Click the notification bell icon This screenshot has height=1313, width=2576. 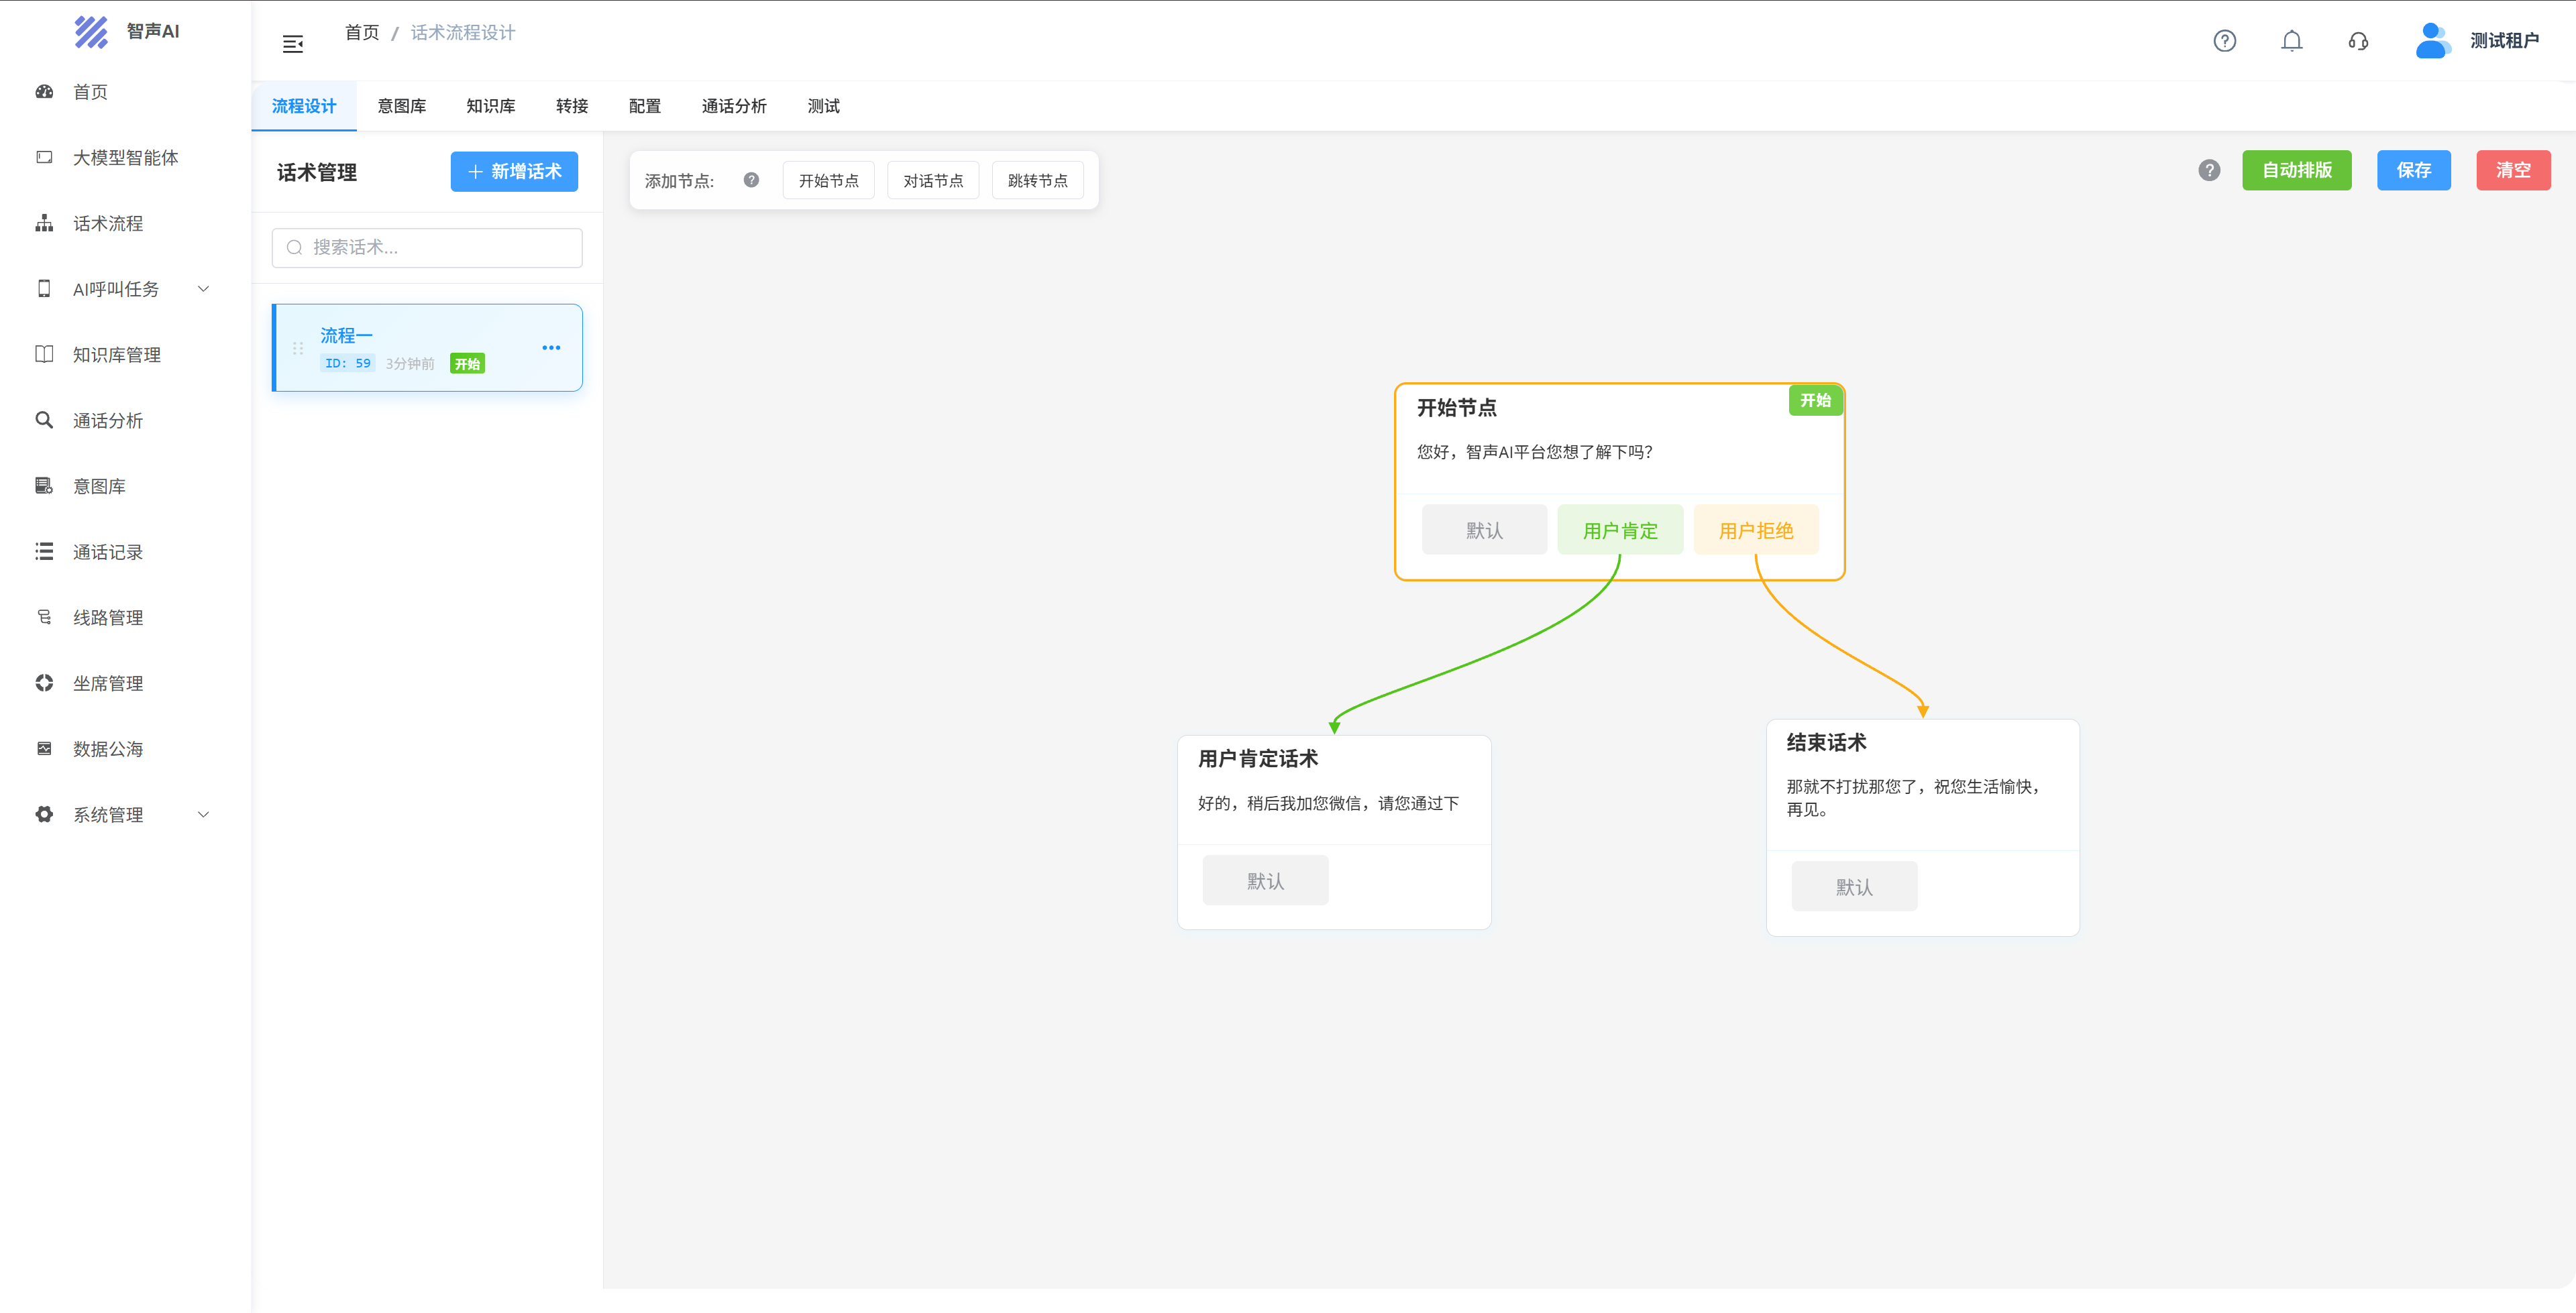tap(2291, 41)
